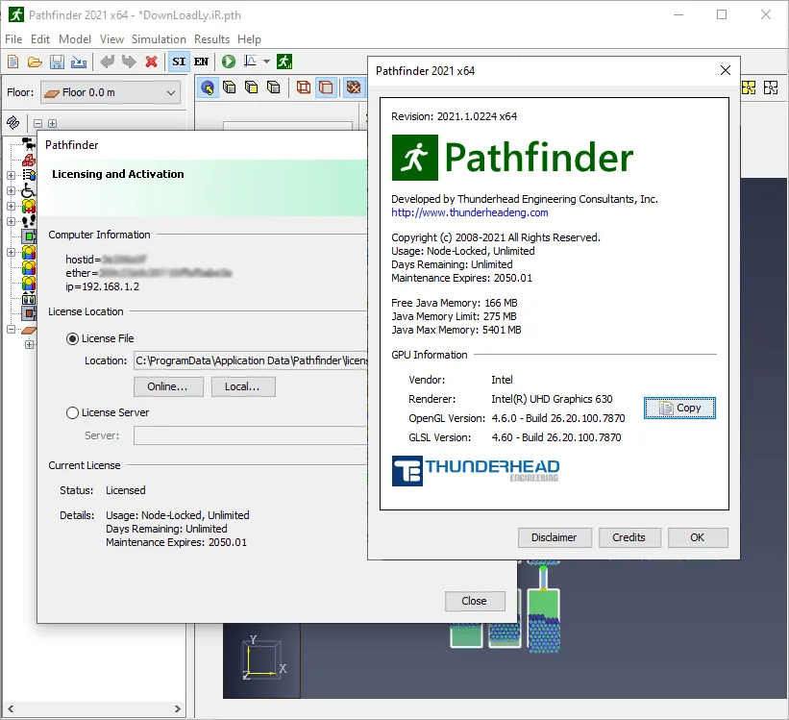The image size is (789, 720).
Task: Open thunderheadeng.com website link
Action: pyautogui.click(x=470, y=212)
